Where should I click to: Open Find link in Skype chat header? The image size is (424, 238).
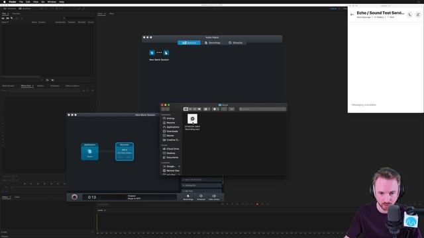[x=391, y=17]
